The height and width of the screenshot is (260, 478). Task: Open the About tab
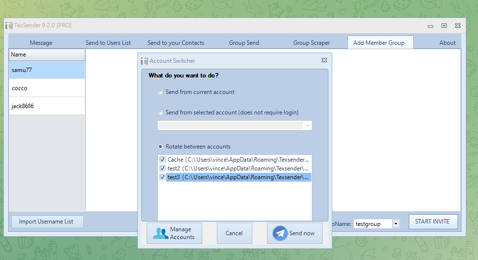(x=447, y=43)
